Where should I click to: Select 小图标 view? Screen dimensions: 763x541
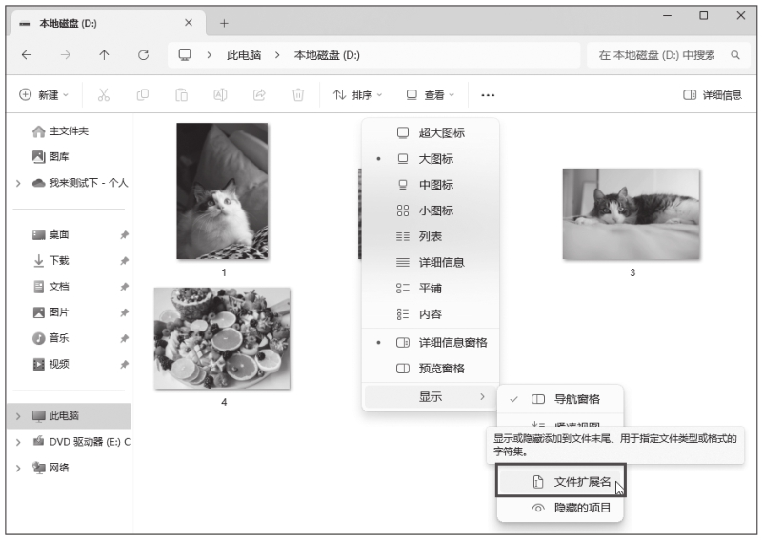pyautogui.click(x=431, y=210)
